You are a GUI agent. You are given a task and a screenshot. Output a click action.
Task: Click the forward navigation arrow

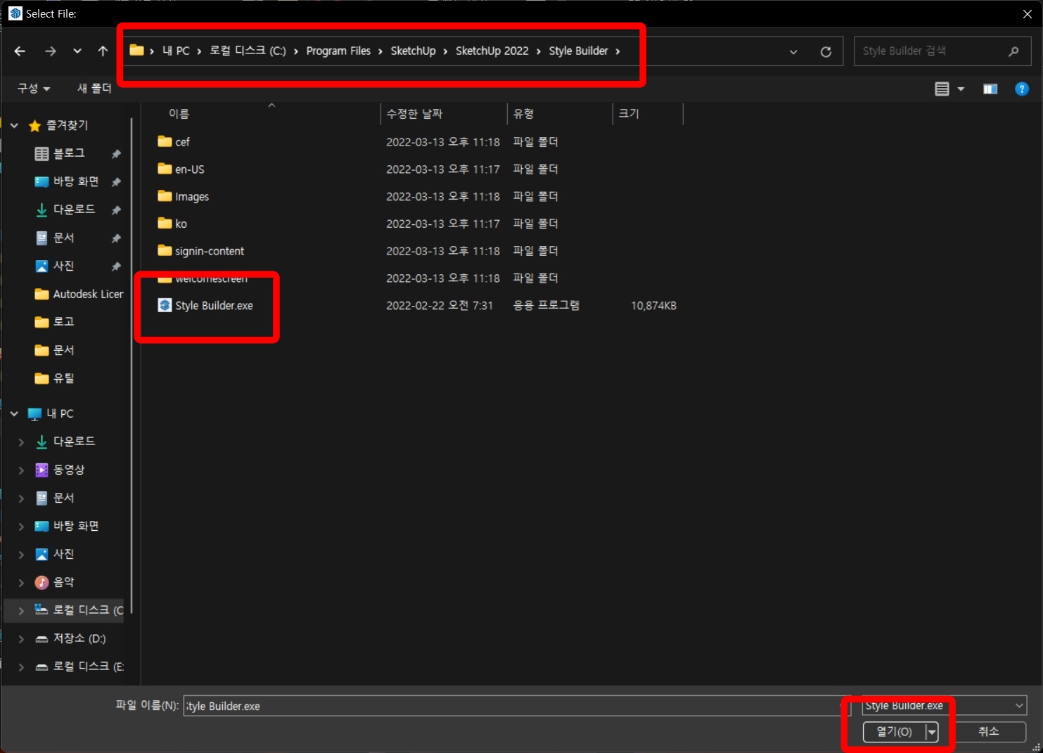pos(50,51)
